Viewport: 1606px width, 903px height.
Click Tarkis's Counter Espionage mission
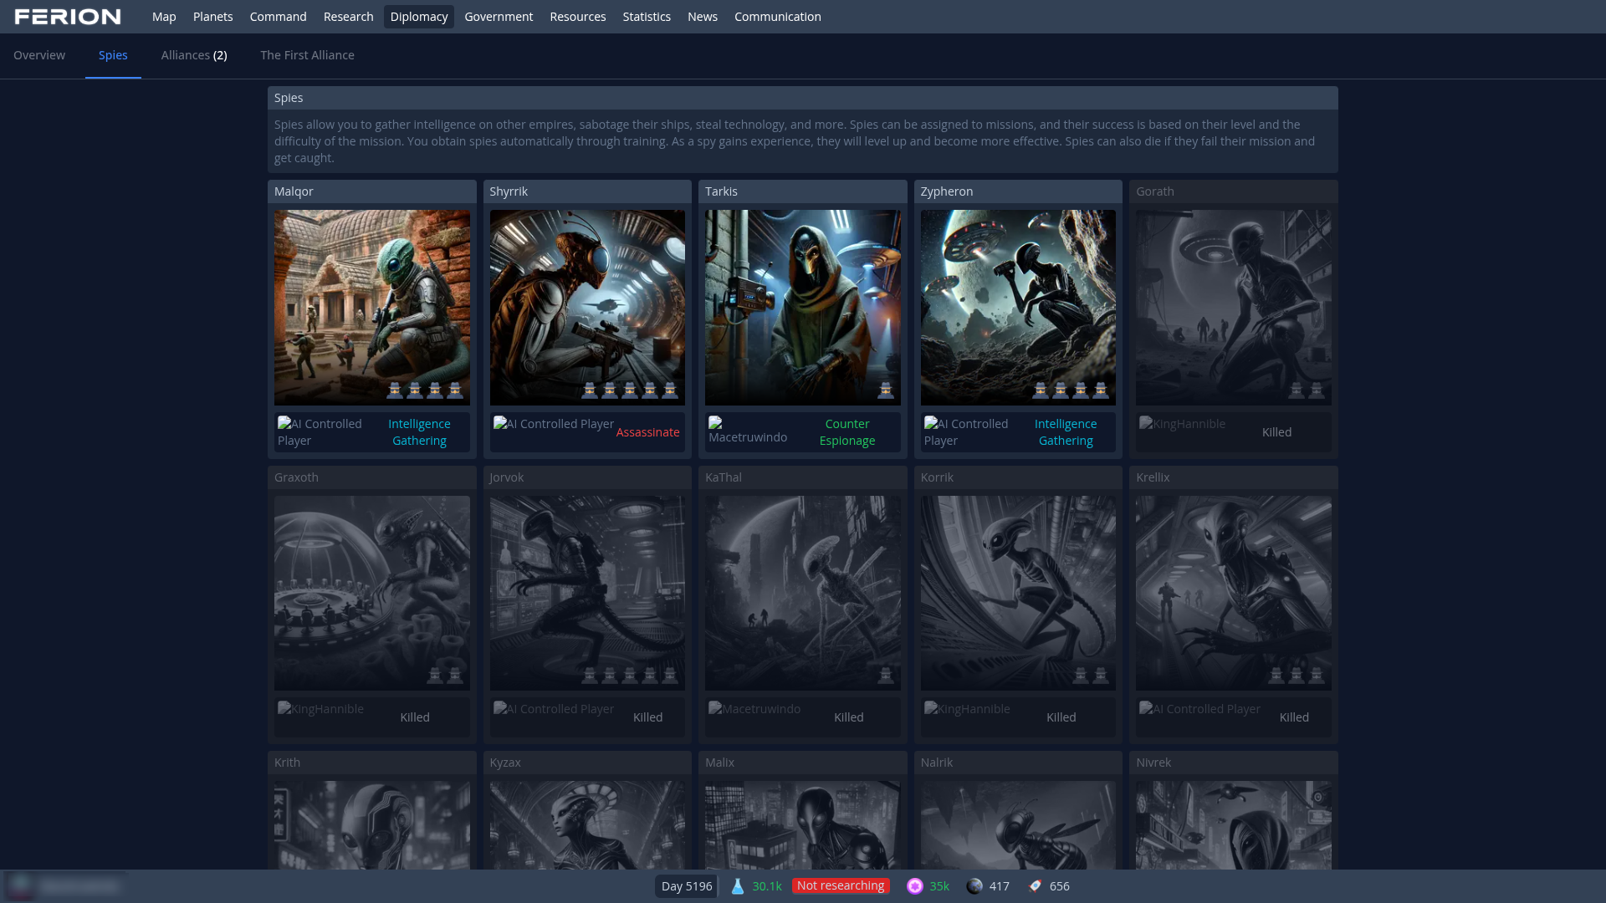click(847, 432)
